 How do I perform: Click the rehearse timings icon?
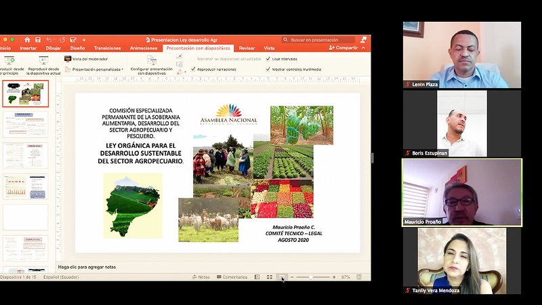tap(179, 64)
